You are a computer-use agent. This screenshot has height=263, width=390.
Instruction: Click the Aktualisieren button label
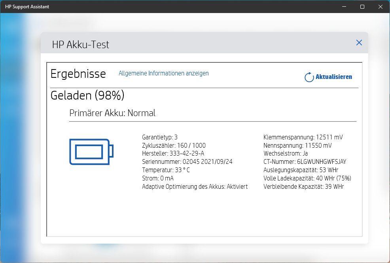tap(334, 77)
